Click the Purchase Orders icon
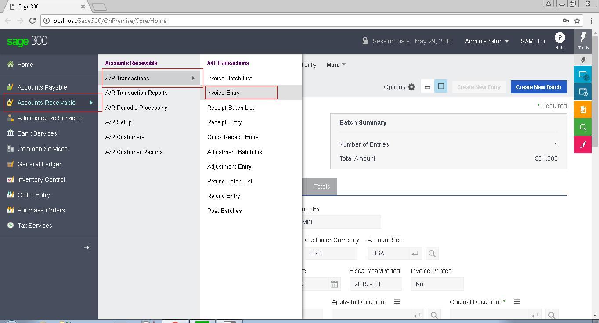This screenshot has height=323, width=599. [x=11, y=210]
